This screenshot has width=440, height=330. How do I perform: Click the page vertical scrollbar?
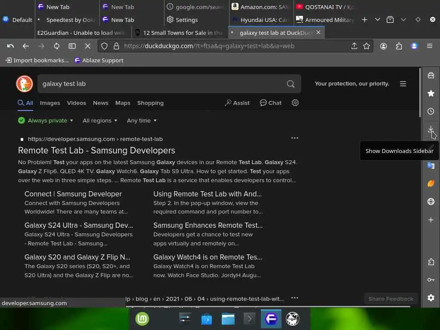pyautogui.click(x=420, y=93)
